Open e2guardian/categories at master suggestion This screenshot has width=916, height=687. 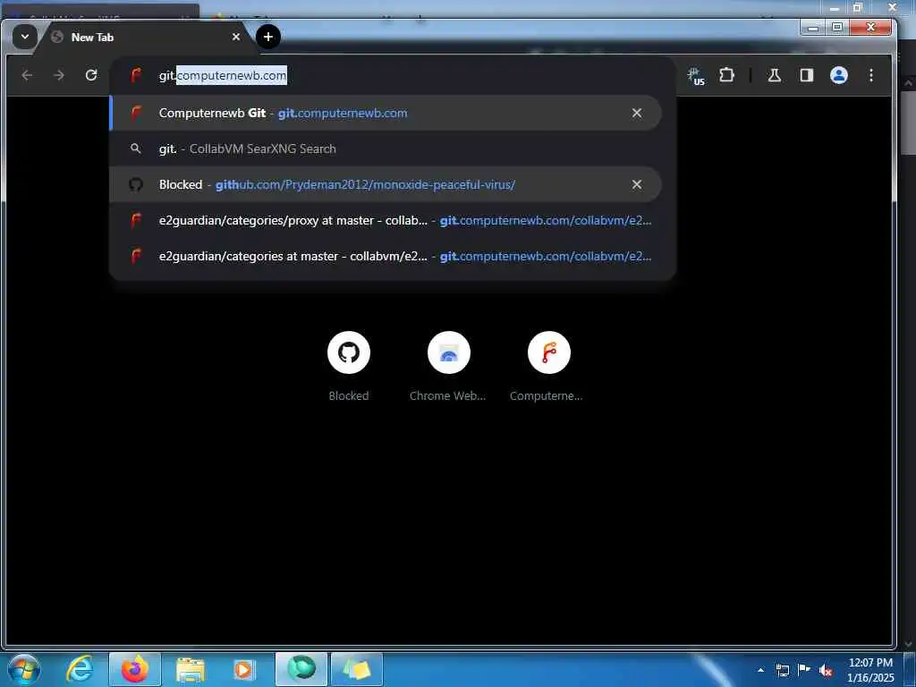click(386, 256)
